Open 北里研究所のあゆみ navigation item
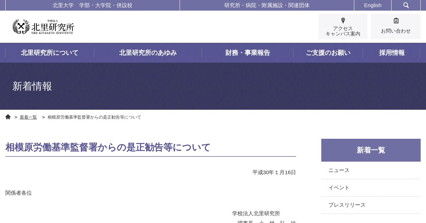Viewport: 426px width, 223px height. tap(148, 53)
